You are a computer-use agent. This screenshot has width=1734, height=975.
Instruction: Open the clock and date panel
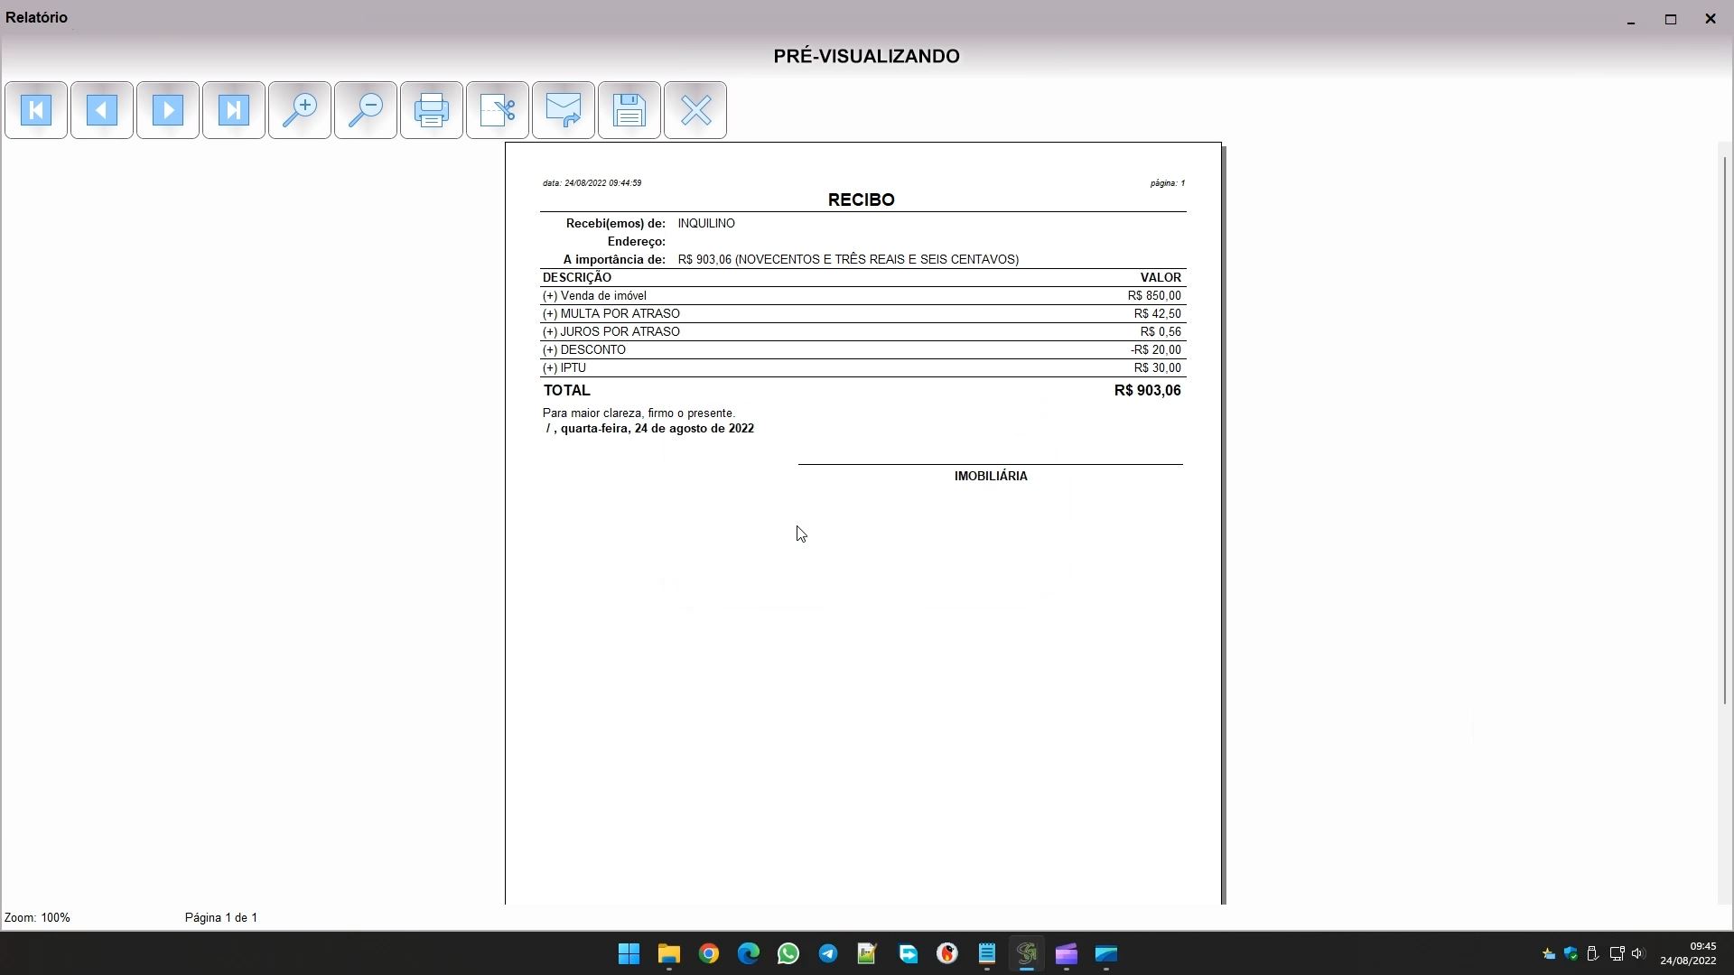(1687, 953)
